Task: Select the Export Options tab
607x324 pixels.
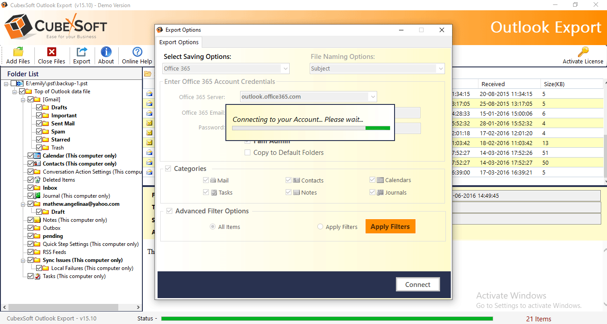Action: click(x=179, y=42)
